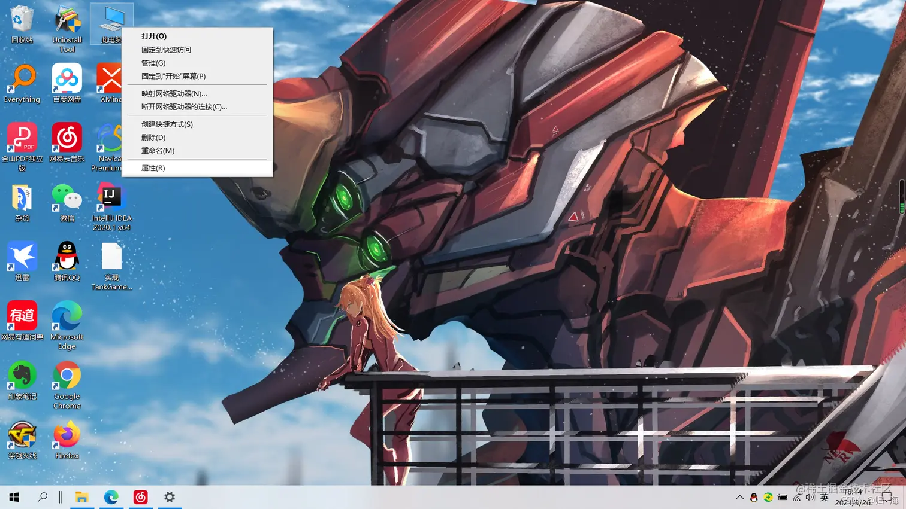Switch input language via 英 indicator
The image size is (906, 509).
[825, 497]
